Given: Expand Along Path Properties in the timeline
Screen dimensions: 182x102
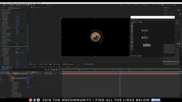Looking at the screenshot, I should coord(11,95).
